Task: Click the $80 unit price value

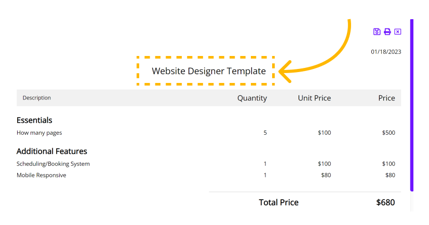Action: (326, 175)
